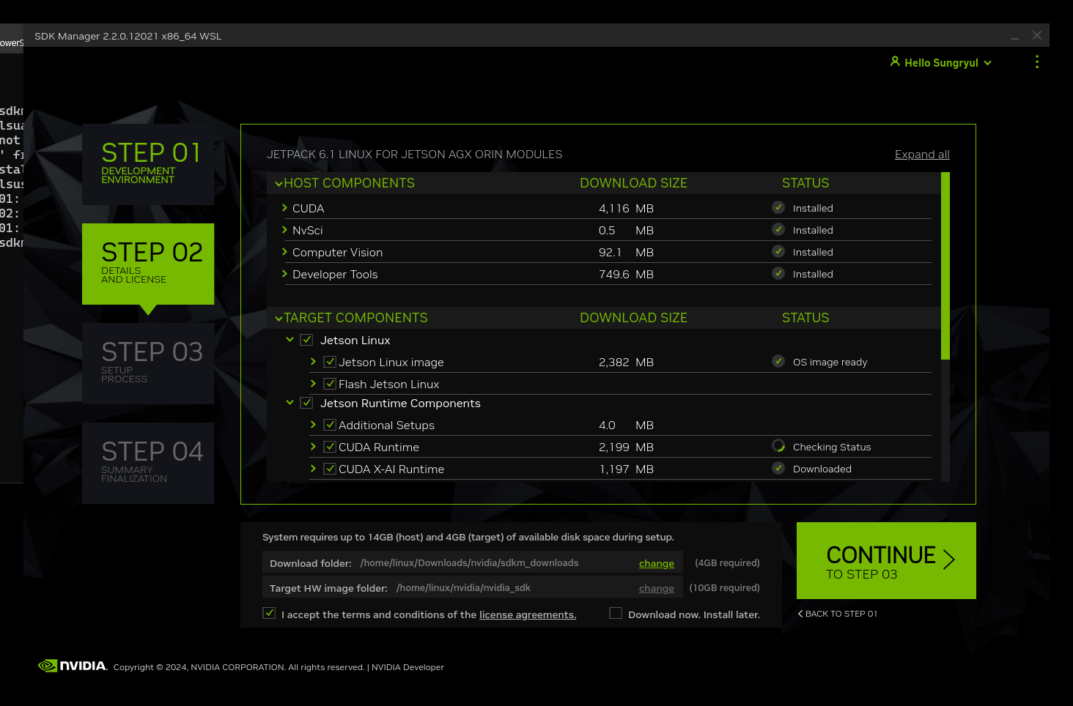Click the 92.1 MB Computer Vision size
This screenshot has width=1073, height=706.
click(x=626, y=252)
